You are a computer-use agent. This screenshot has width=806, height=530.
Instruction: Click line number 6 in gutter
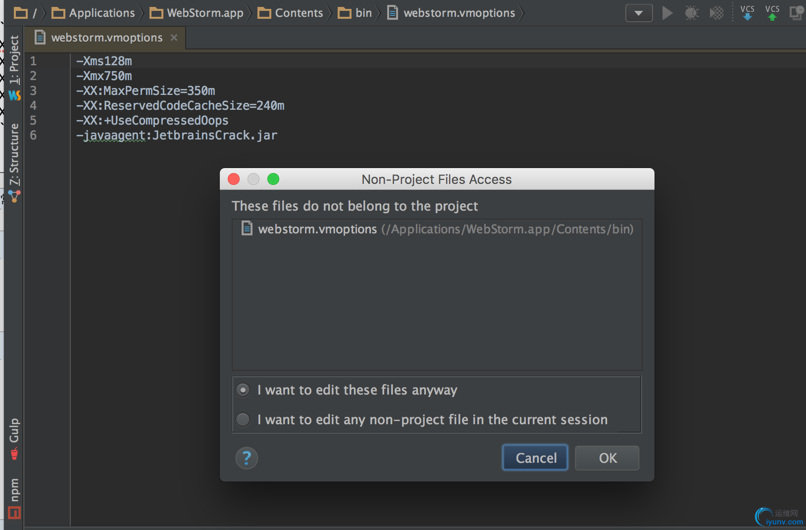[33, 135]
